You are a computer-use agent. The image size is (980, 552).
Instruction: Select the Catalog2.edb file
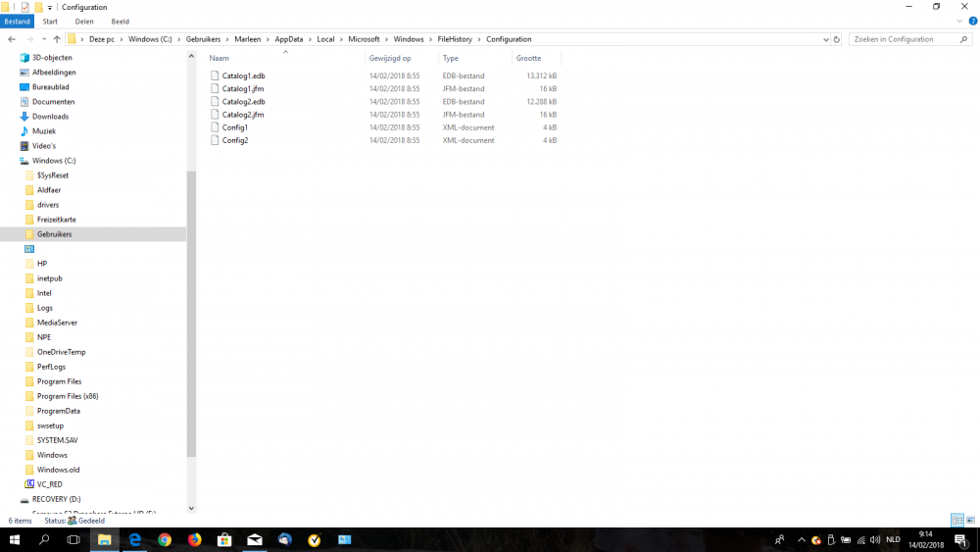243,101
